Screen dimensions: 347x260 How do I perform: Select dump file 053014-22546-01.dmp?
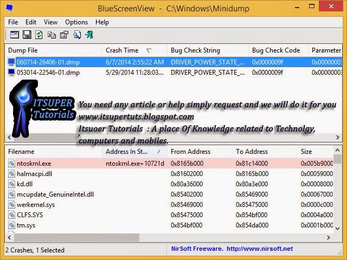tap(48, 73)
